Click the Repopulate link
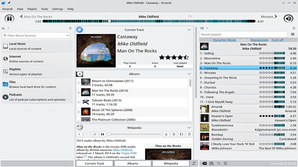Viewport: 298px width, 167px height. click(x=259, y=40)
